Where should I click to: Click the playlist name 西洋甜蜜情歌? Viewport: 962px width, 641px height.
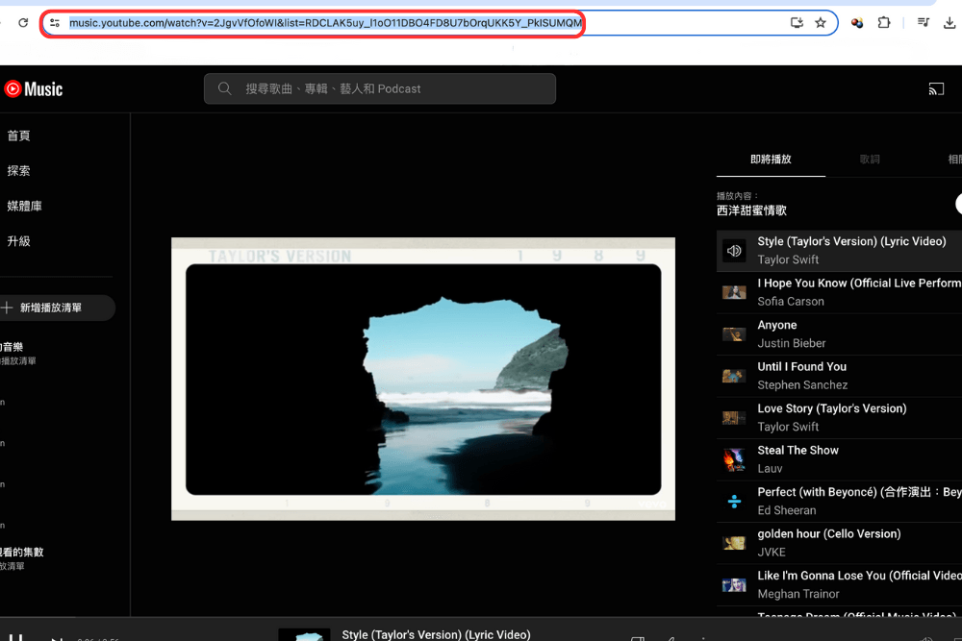751,210
